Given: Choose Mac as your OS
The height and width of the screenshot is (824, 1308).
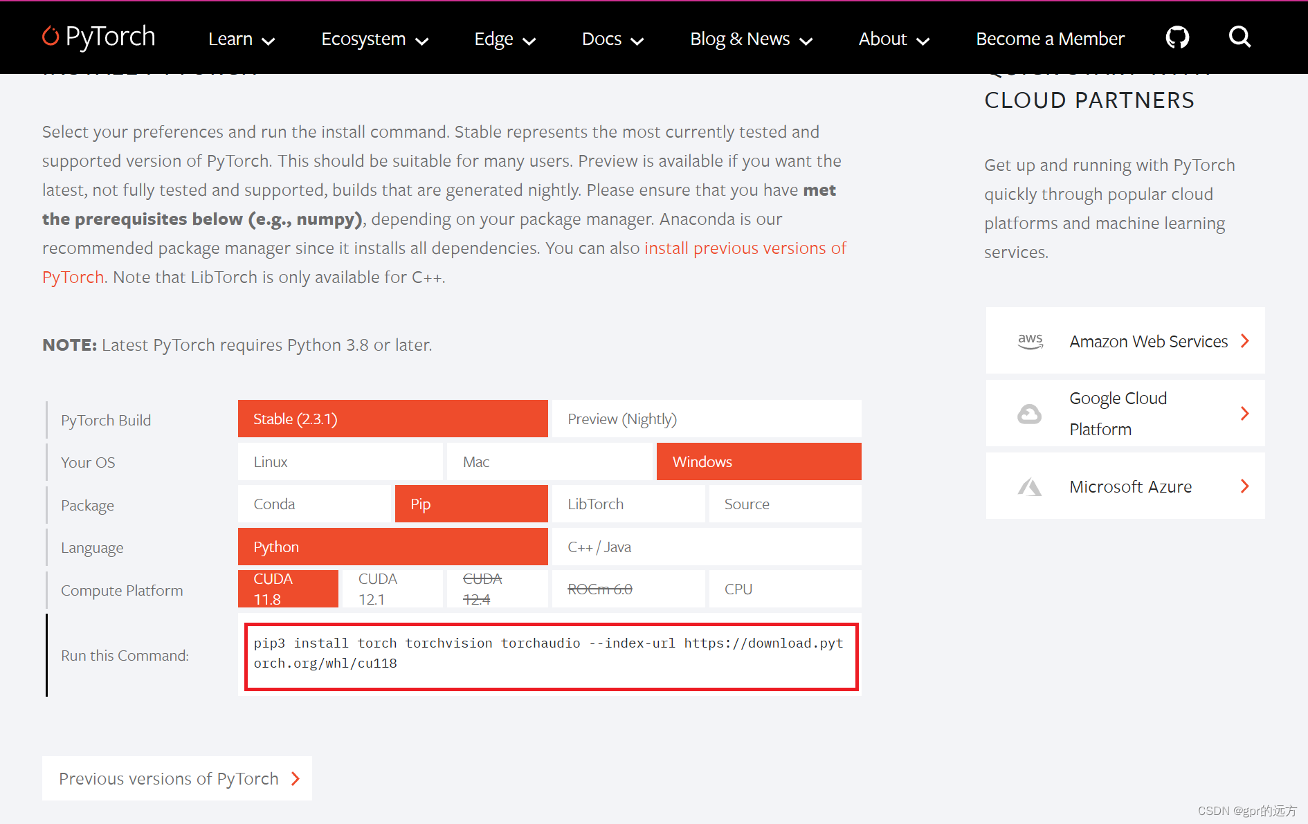Looking at the screenshot, I should (549, 461).
